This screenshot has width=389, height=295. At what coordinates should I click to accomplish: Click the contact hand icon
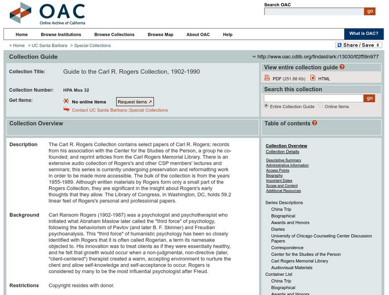[66, 109]
